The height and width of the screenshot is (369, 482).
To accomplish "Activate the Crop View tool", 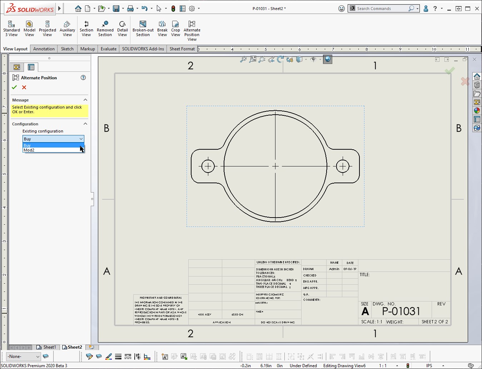I will (x=175, y=29).
